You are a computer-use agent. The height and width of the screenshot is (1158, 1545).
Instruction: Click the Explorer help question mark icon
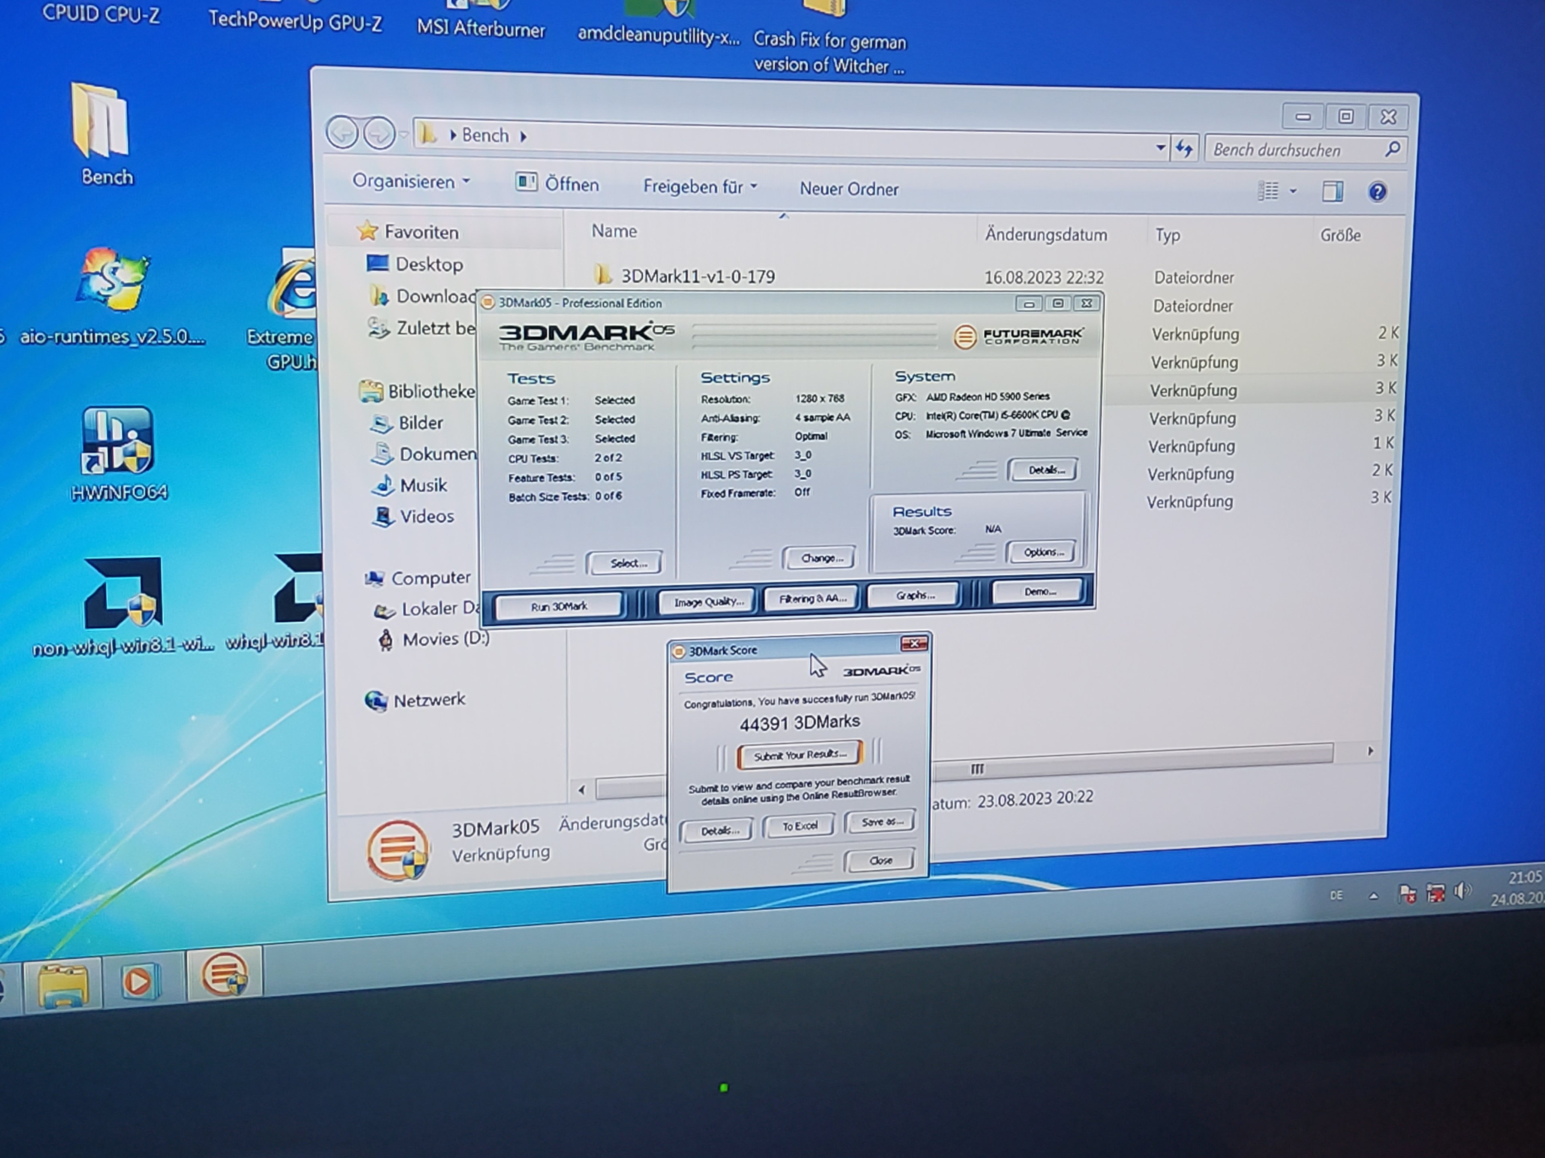tap(1377, 192)
